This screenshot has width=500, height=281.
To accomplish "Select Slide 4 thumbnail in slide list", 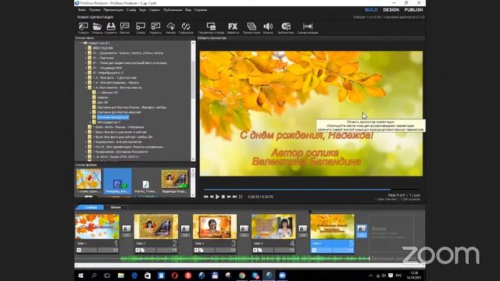I will click(273, 227).
